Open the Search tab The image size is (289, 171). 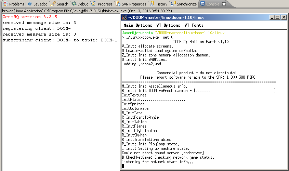[x=60, y=4]
